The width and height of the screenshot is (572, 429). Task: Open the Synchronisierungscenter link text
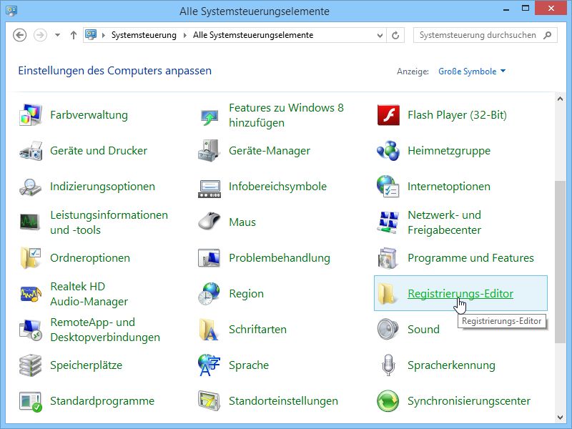pyautogui.click(x=469, y=401)
